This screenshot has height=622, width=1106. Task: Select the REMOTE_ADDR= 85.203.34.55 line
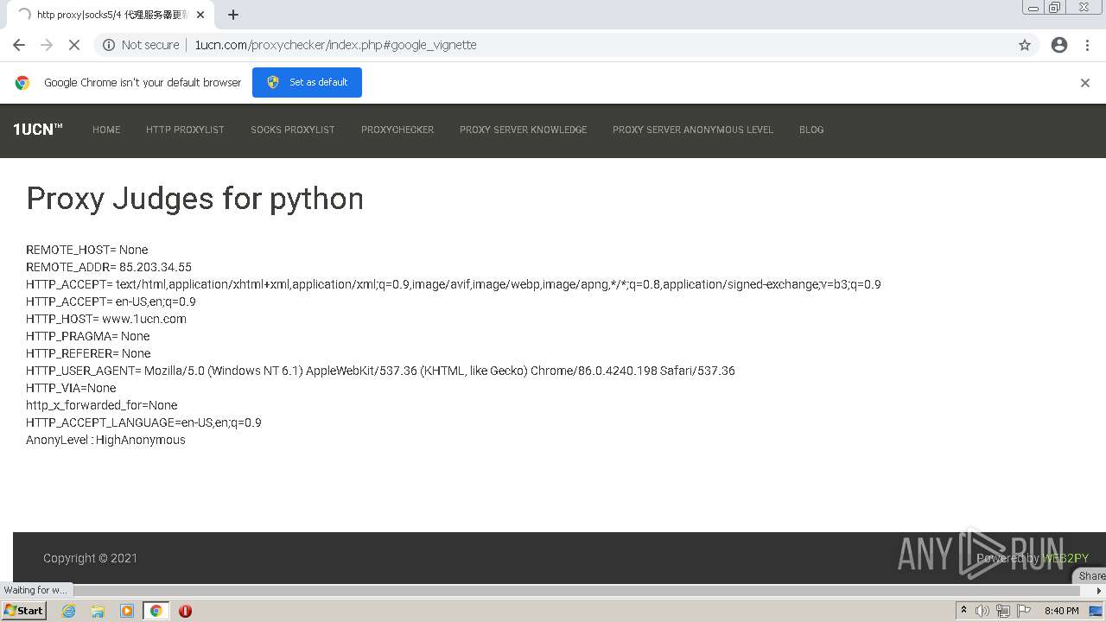(109, 267)
